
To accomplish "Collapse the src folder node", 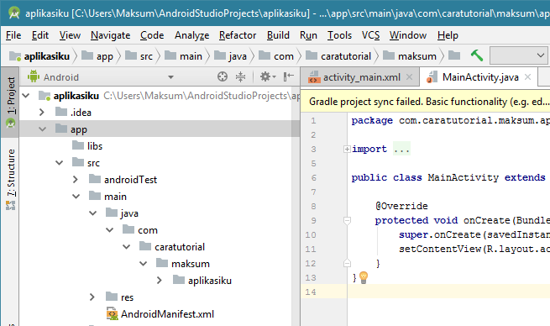I will pos(60,163).
